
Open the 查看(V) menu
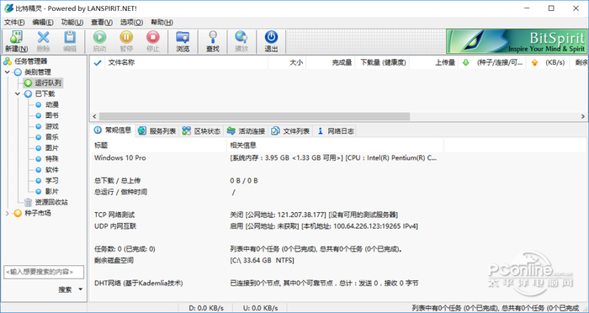[102, 22]
